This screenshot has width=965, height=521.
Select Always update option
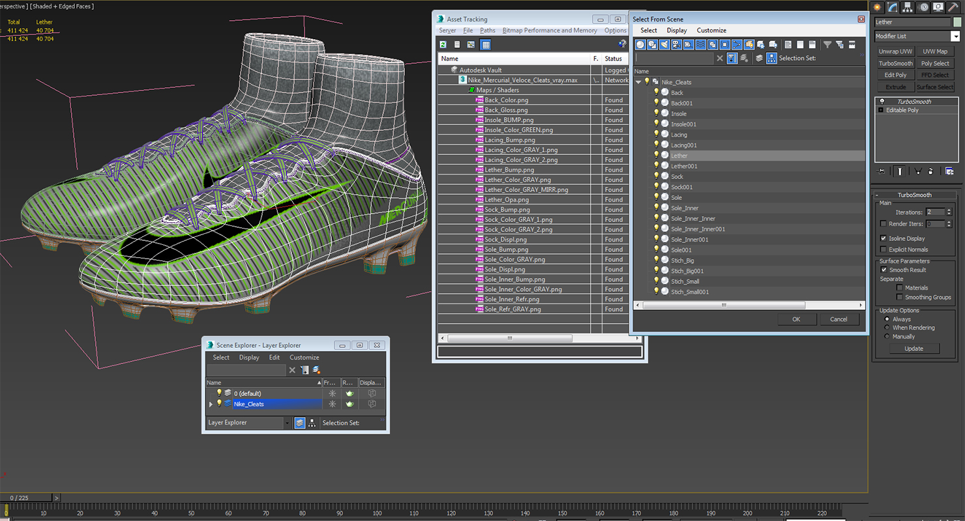887,319
